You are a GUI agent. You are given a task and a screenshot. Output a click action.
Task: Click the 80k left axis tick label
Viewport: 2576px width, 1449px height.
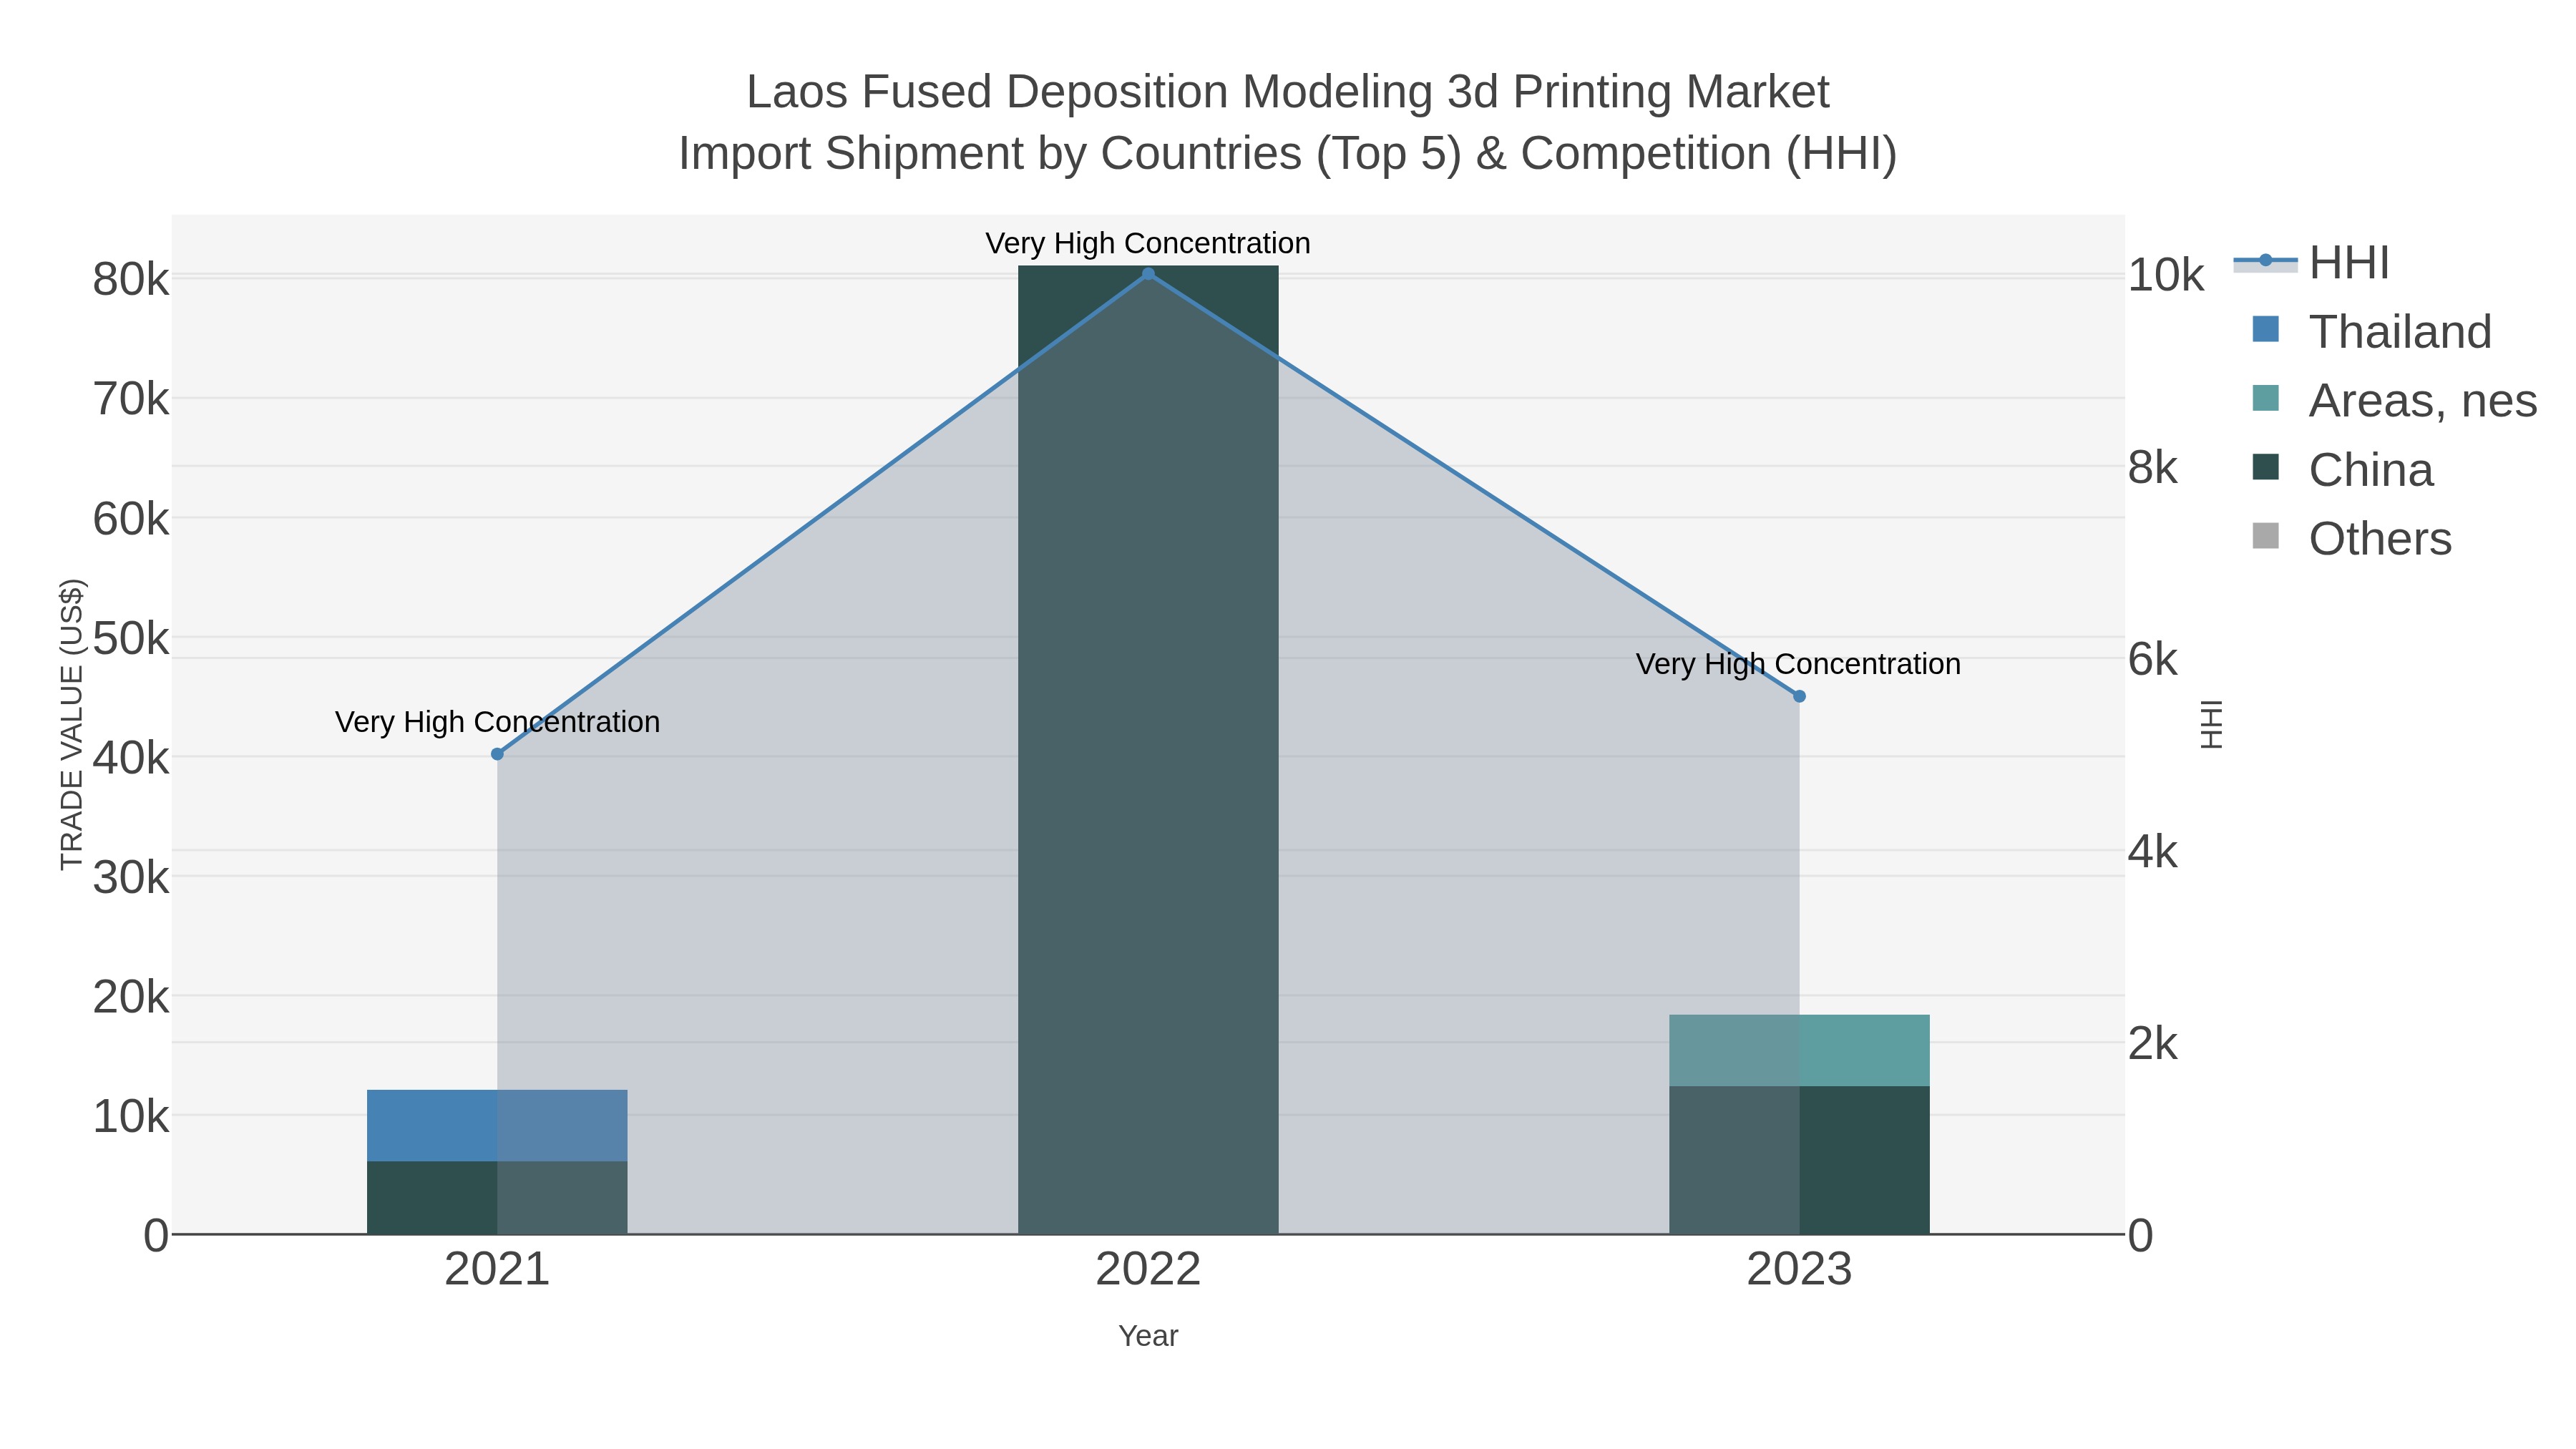pyautogui.click(x=131, y=280)
